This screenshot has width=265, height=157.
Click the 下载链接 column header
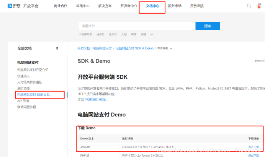pos(254,139)
